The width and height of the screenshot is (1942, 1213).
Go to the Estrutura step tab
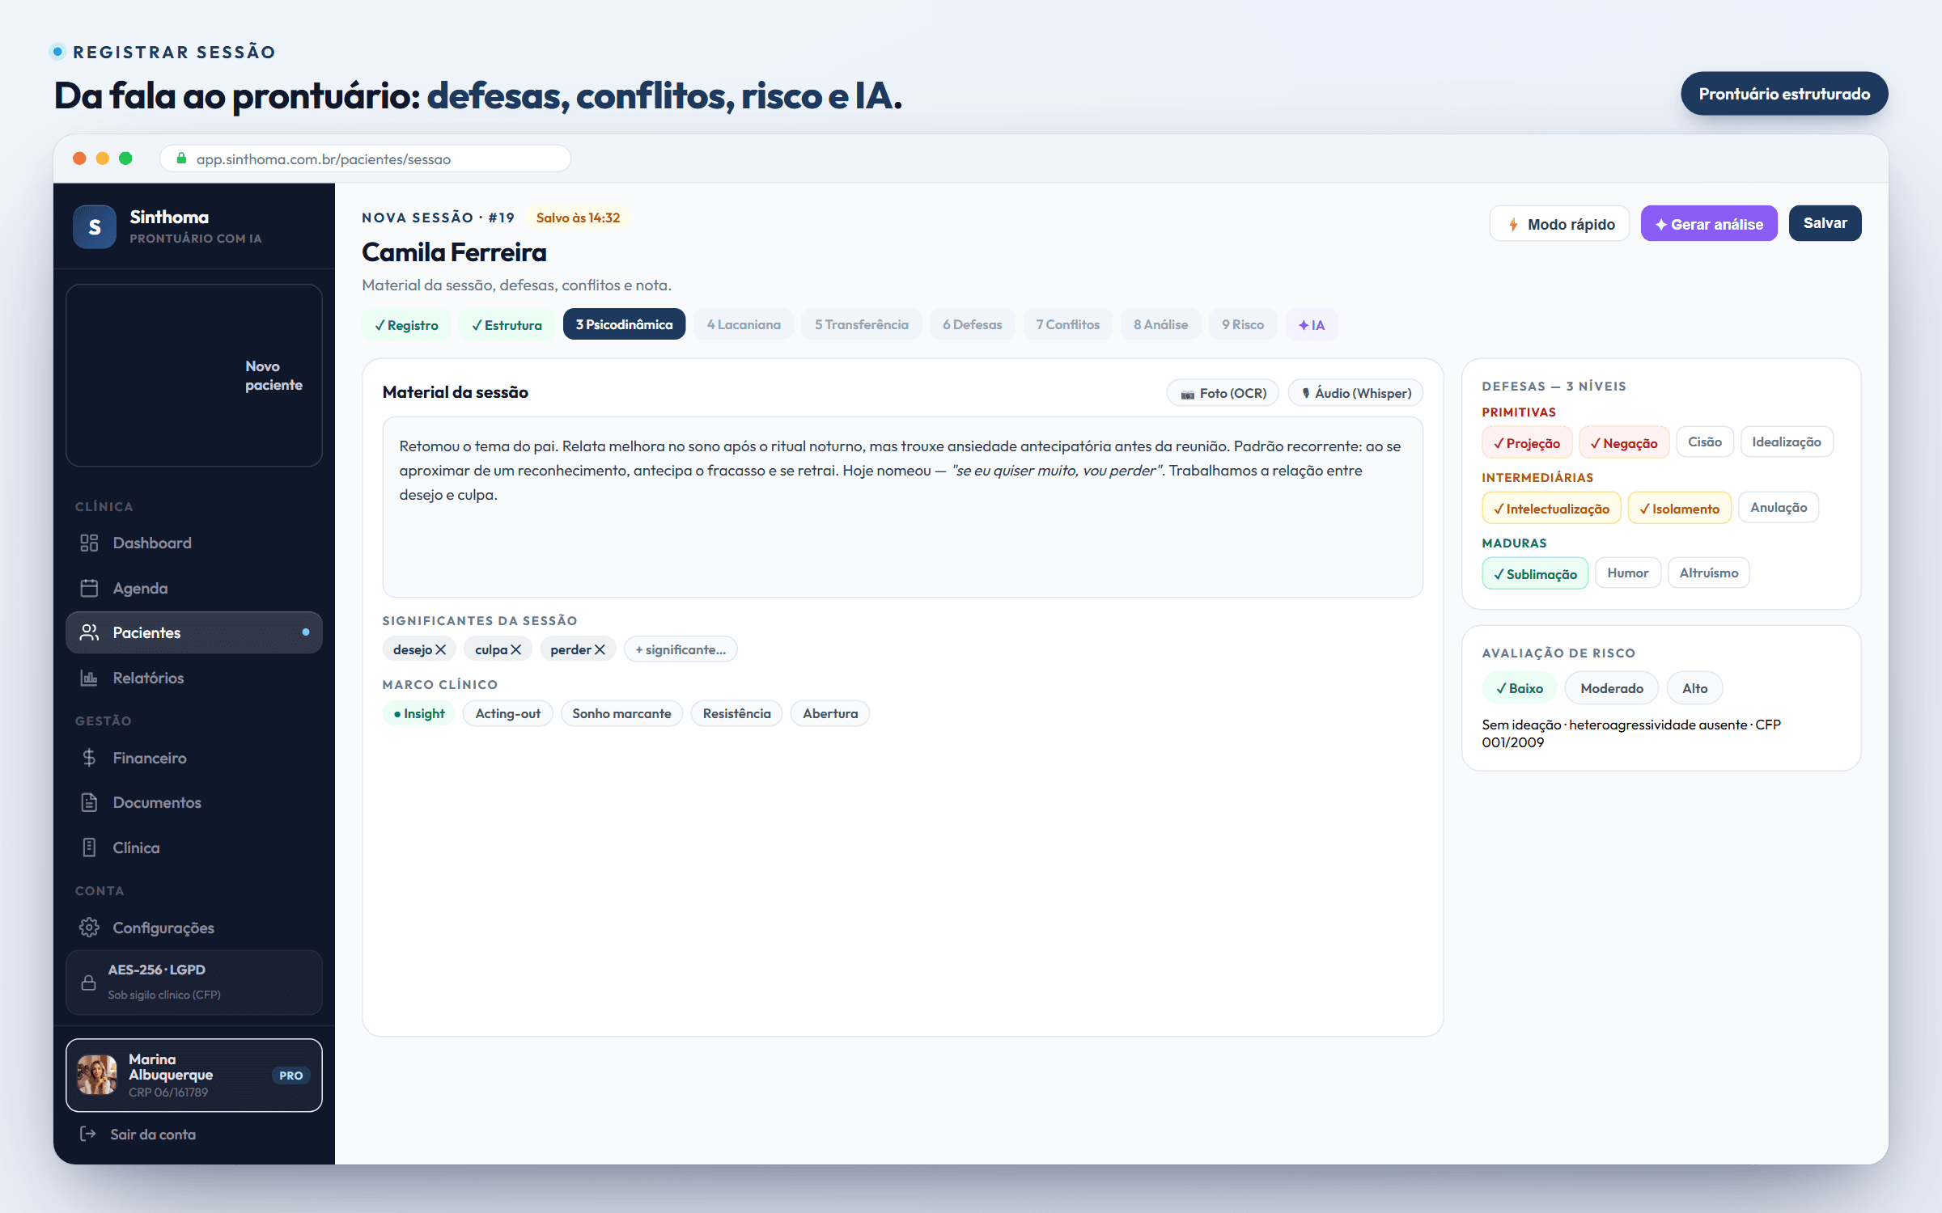click(x=507, y=324)
